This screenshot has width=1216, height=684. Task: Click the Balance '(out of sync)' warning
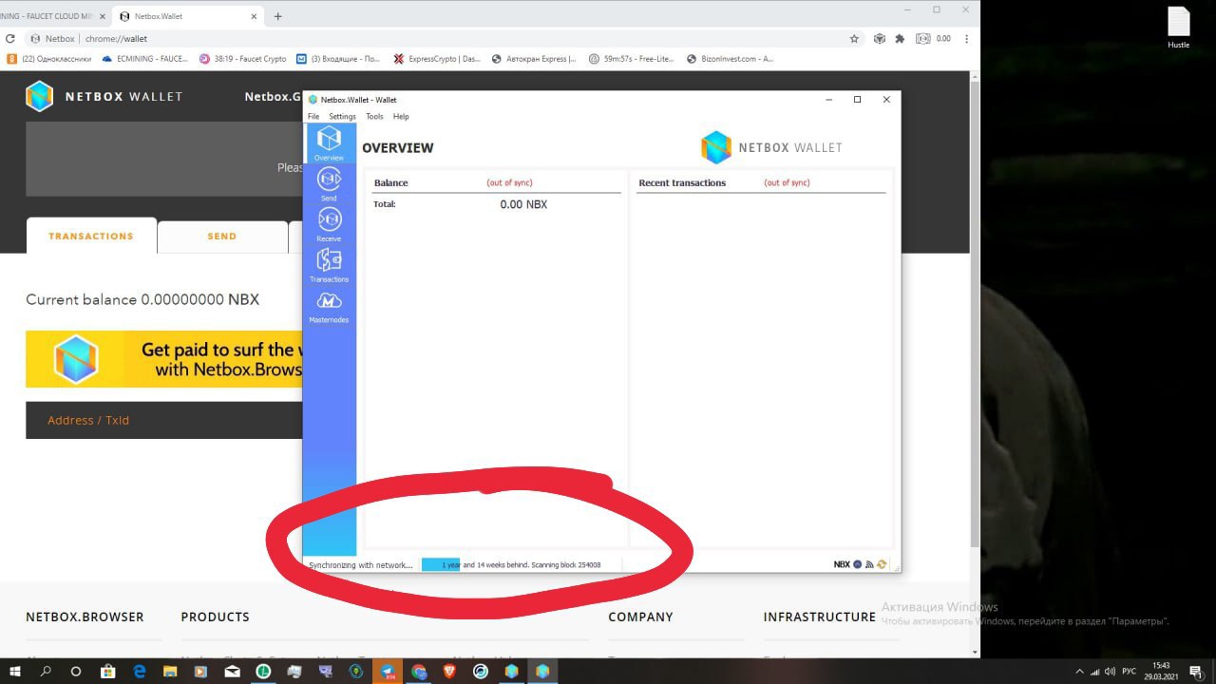click(509, 182)
